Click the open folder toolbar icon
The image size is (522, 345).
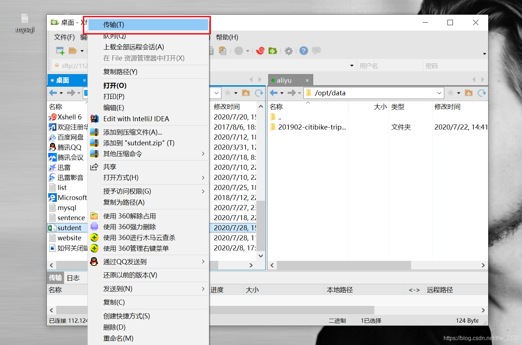tap(73, 51)
